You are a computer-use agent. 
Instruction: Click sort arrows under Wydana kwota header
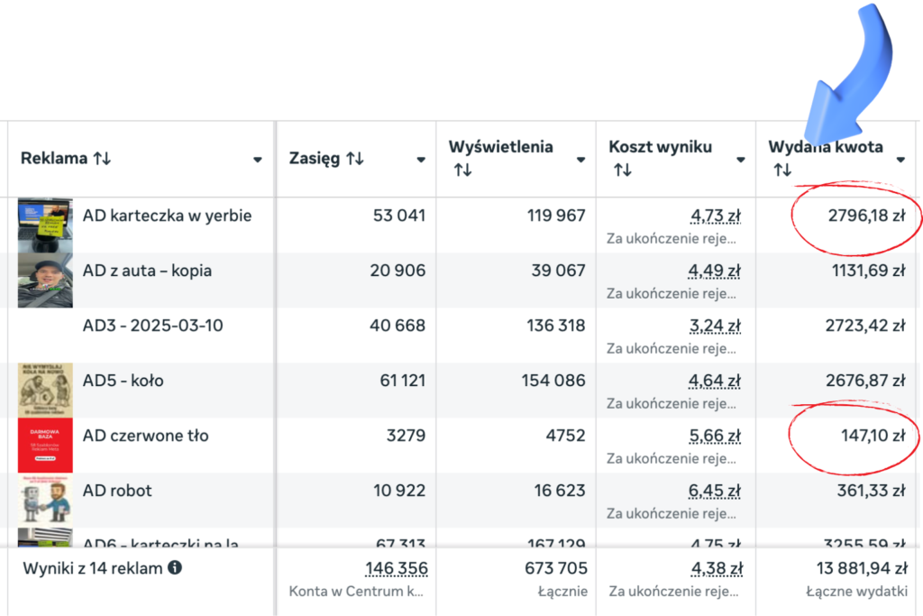[781, 170]
